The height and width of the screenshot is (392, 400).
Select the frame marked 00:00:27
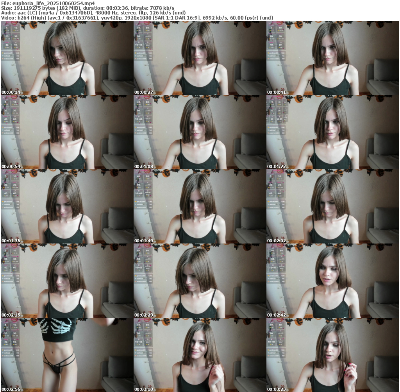(200, 58)
